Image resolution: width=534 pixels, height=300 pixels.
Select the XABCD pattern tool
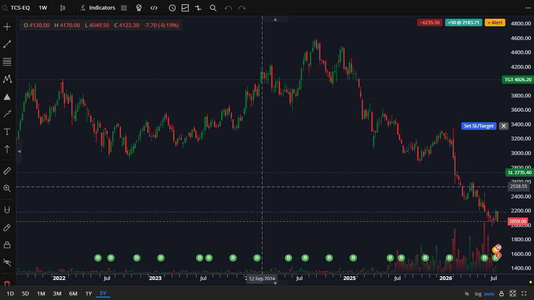[7, 79]
